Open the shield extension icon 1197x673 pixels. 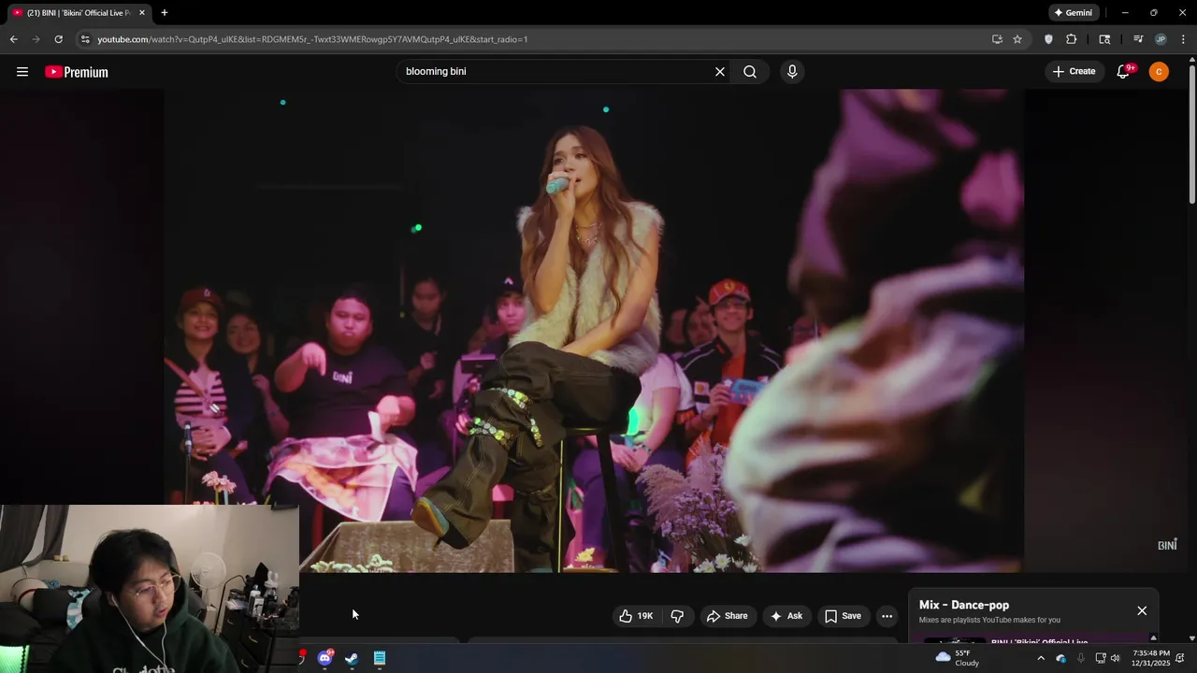coord(1048,39)
